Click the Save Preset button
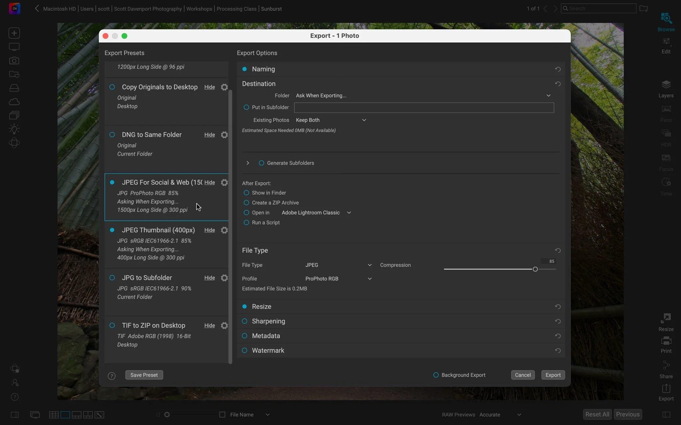681x425 pixels. [144, 375]
